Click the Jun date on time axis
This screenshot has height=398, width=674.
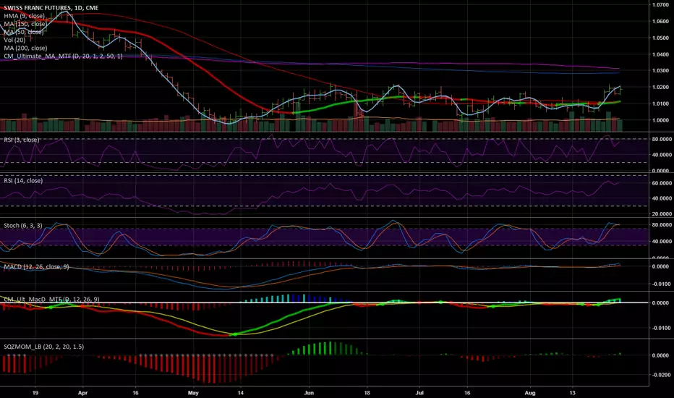point(309,393)
